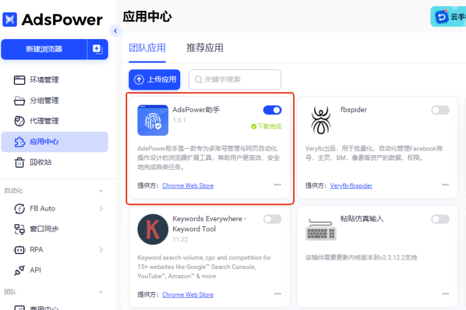This screenshot has width=466, height=310.
Task: Click the RPA robot icon
Action: point(19,250)
